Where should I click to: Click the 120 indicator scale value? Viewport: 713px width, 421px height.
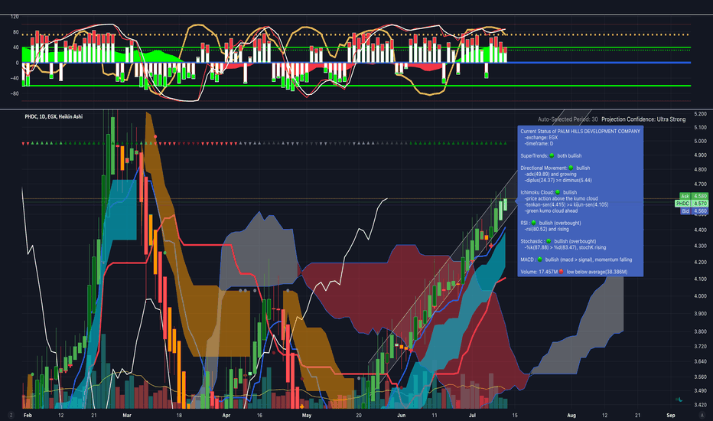pyautogui.click(x=15, y=17)
